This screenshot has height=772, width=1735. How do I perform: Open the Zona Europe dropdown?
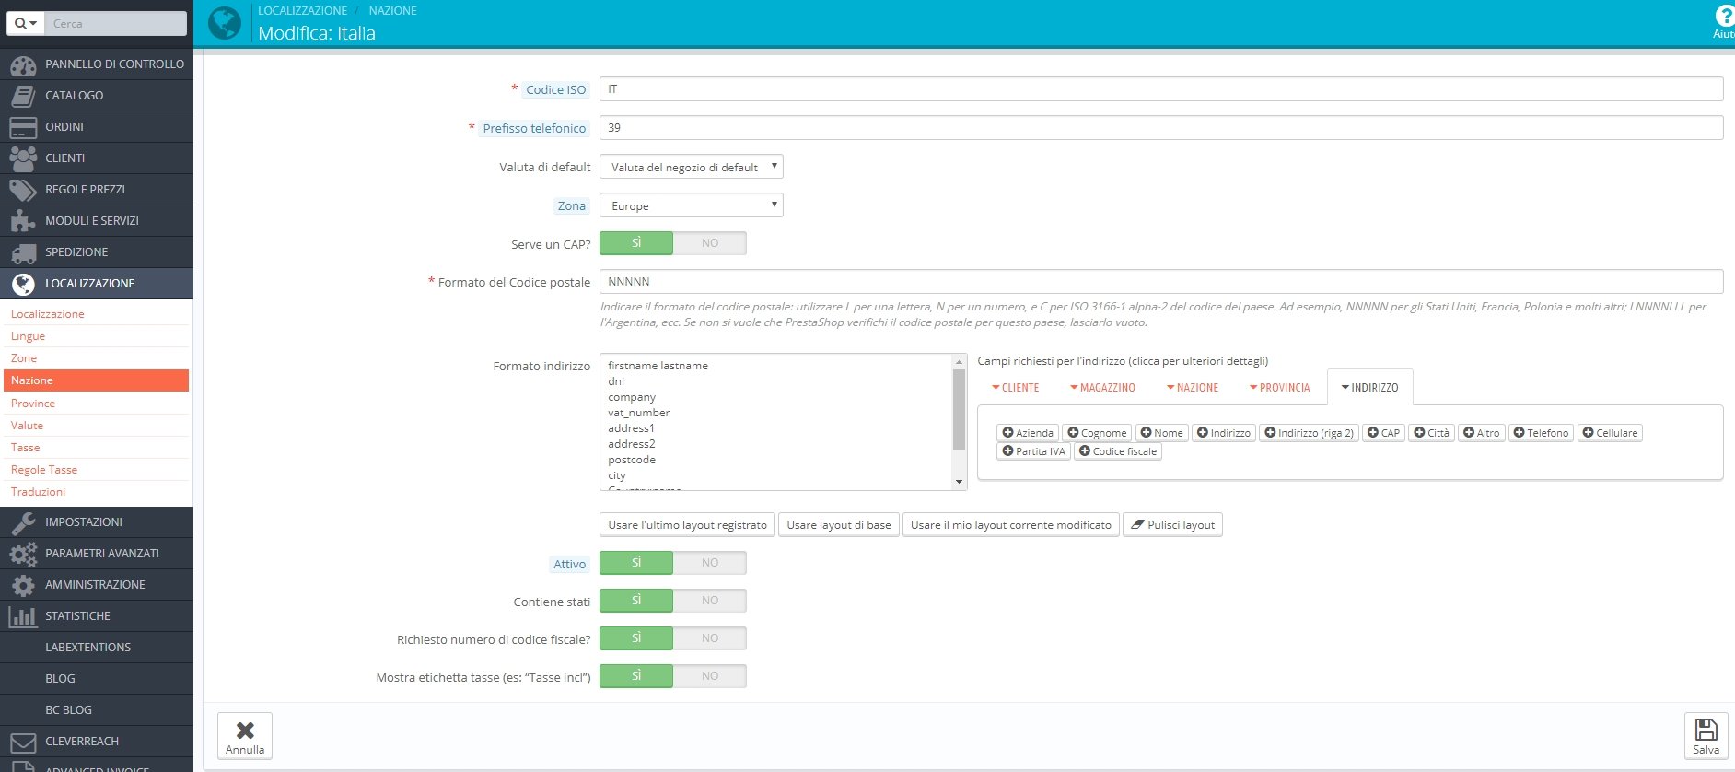(692, 205)
